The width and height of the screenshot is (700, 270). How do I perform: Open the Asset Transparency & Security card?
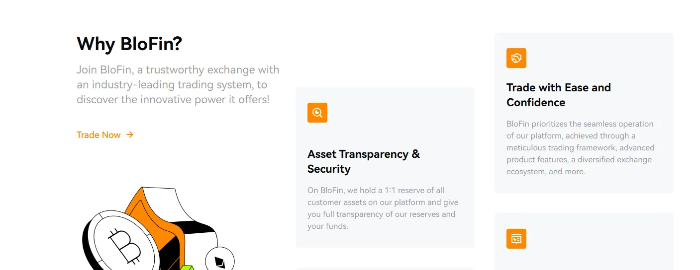click(x=385, y=167)
